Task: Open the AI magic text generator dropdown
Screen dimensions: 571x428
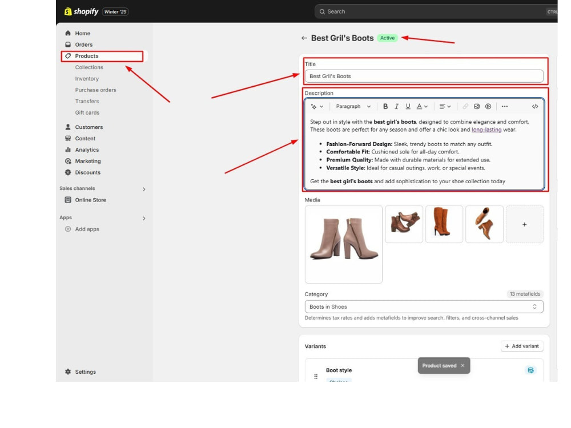Action: (317, 106)
